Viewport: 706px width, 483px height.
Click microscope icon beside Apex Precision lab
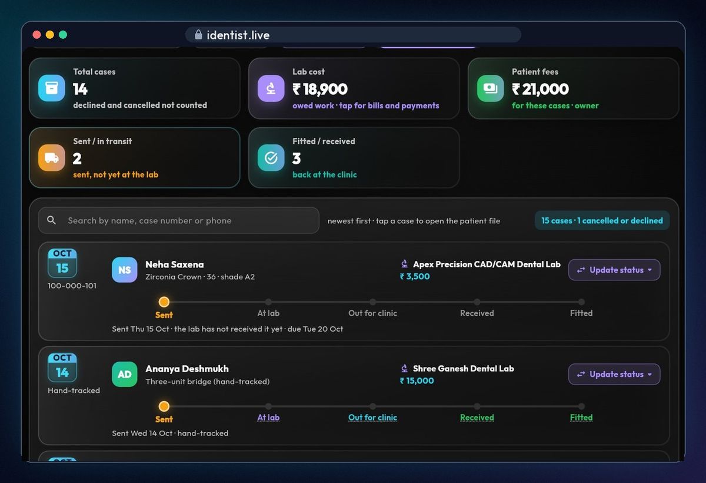point(404,264)
